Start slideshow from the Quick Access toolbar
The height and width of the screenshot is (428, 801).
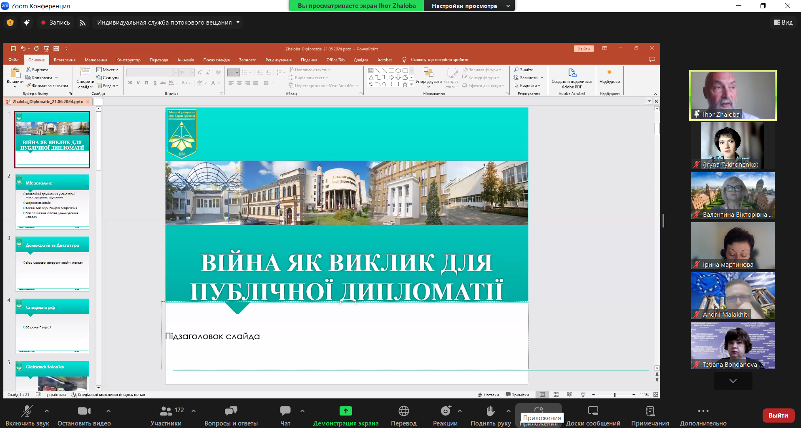click(x=46, y=49)
